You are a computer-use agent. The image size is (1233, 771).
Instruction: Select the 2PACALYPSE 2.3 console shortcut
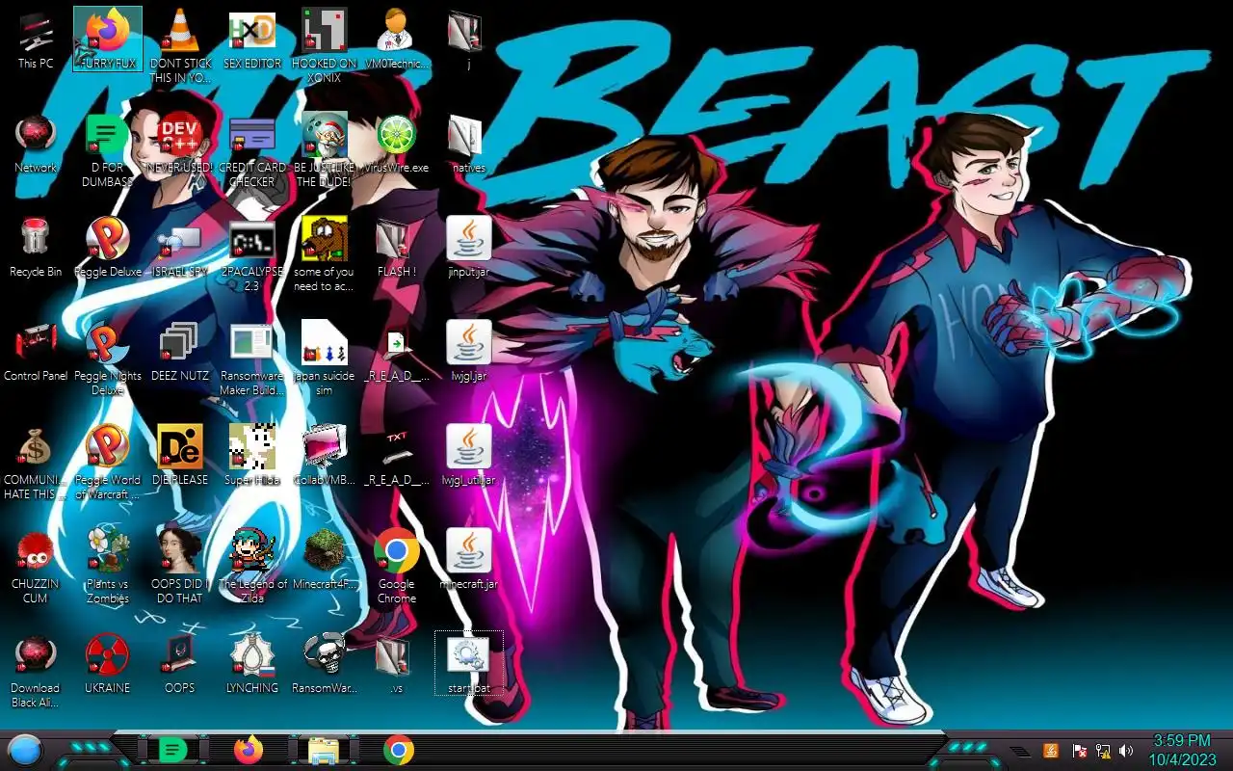[x=252, y=254]
